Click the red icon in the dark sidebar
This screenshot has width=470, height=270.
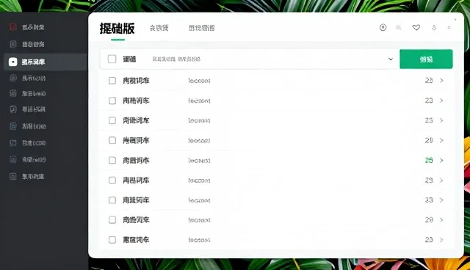[x=13, y=27]
